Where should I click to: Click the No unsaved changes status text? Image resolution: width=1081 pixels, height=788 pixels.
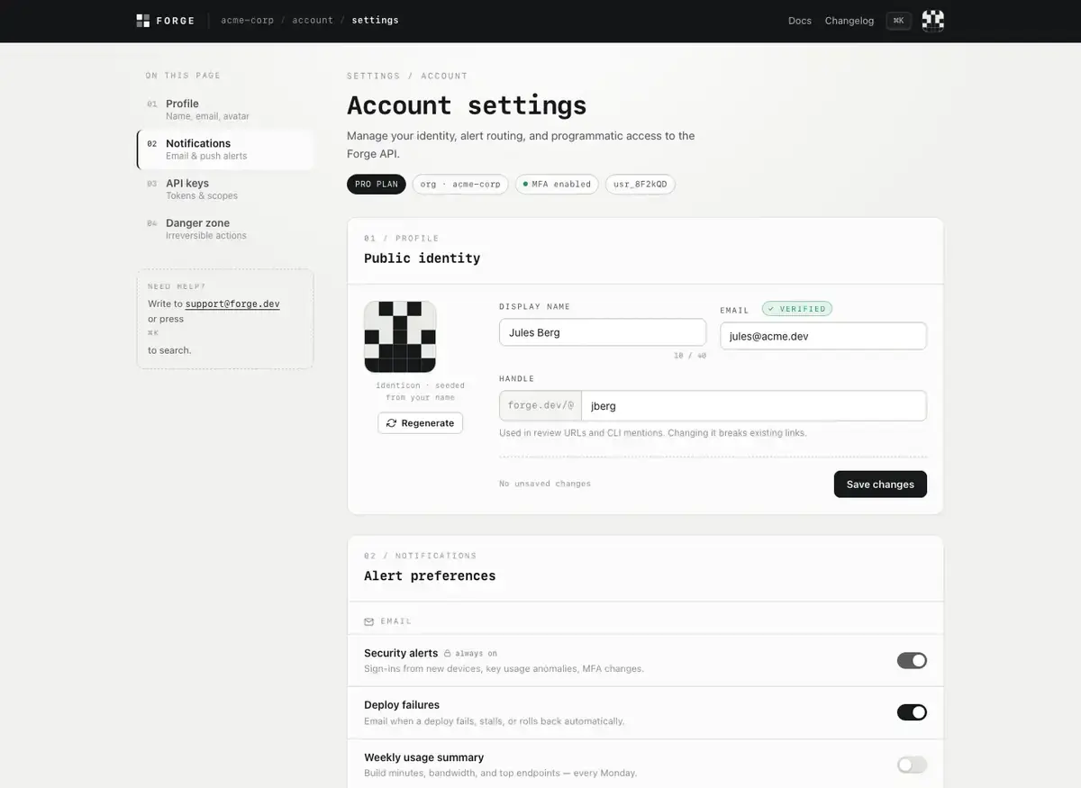click(545, 485)
